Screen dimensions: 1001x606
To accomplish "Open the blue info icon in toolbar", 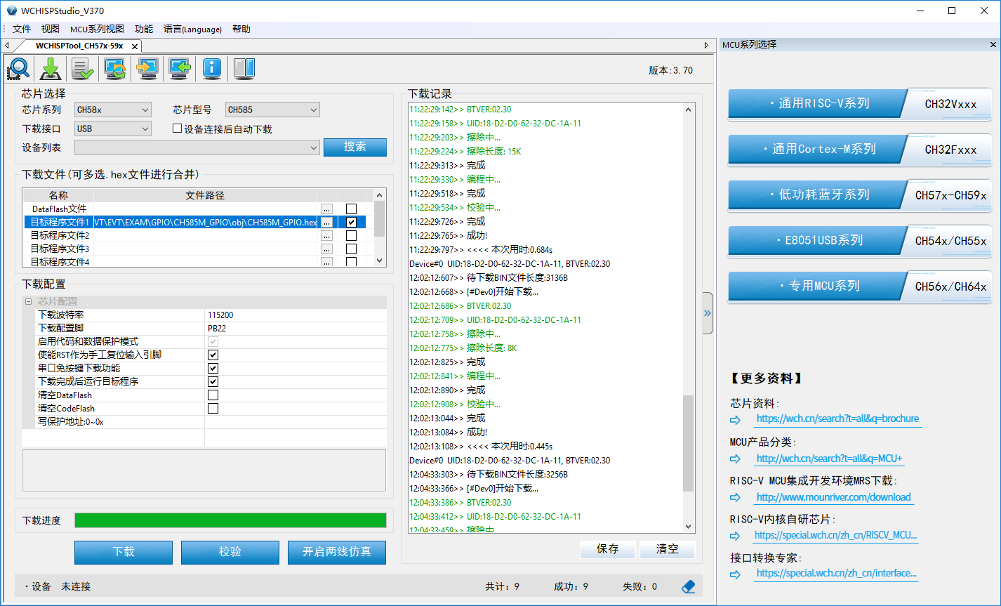I will (x=212, y=68).
